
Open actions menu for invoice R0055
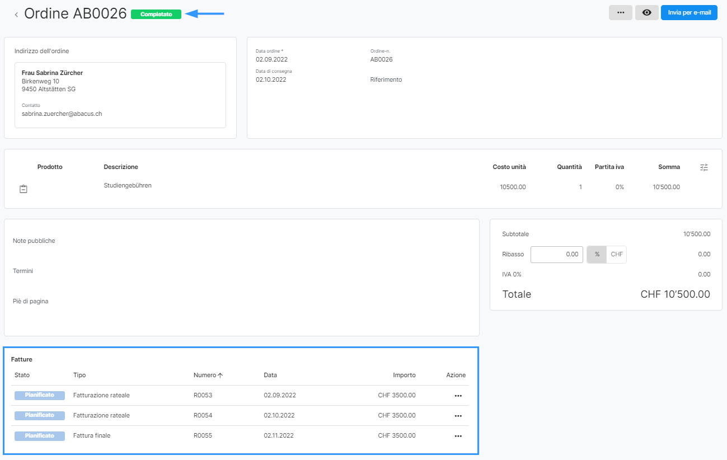point(458,436)
